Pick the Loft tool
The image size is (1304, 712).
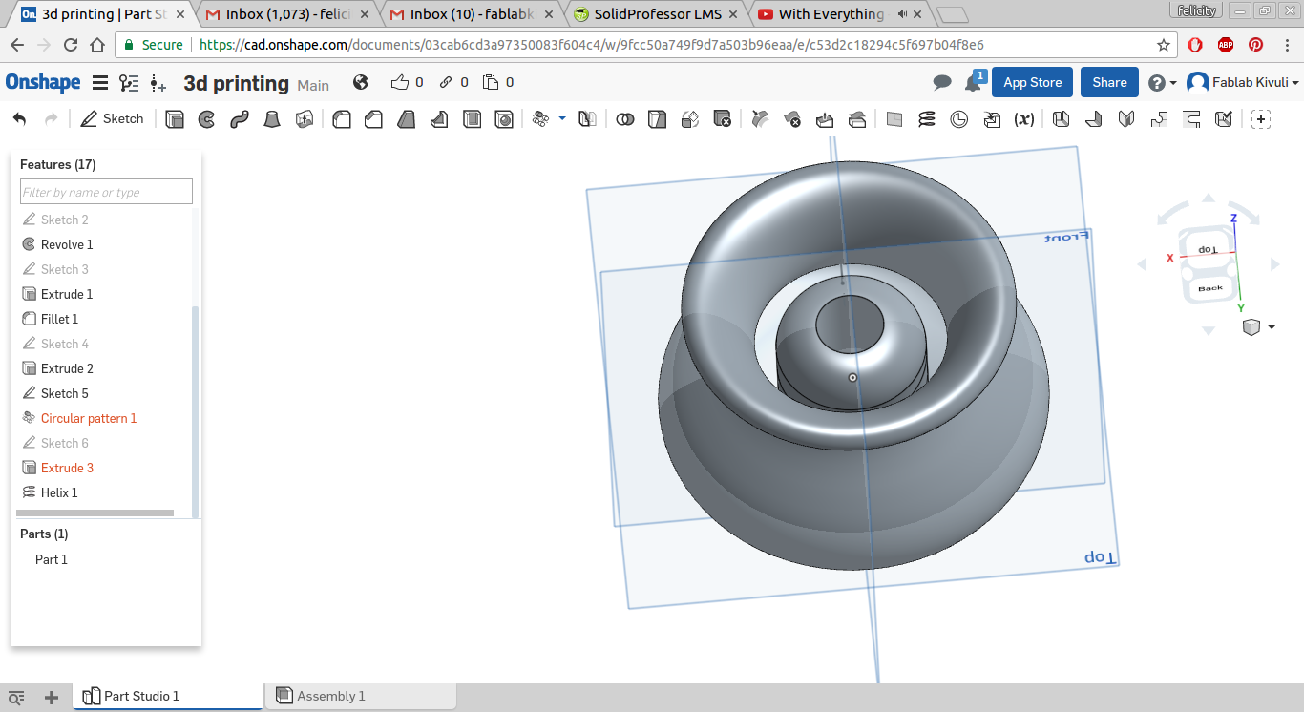[x=272, y=119]
